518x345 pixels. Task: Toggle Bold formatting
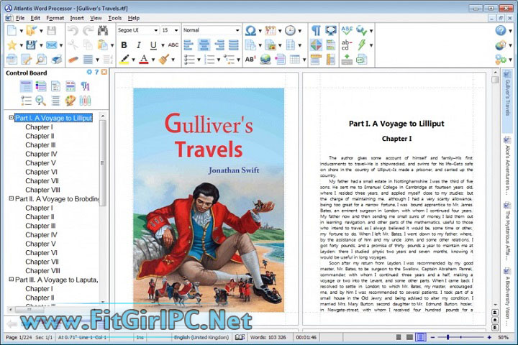tap(124, 45)
